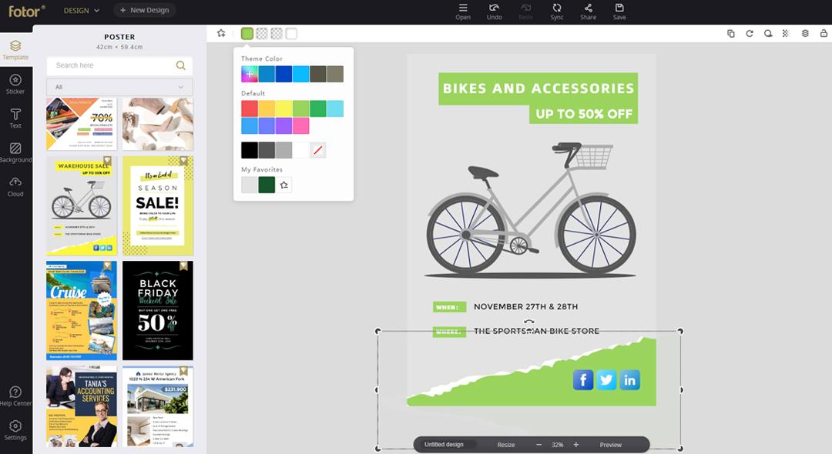Viewport: 832px width, 454px height.
Task: Pick the red Default color
Action: click(250, 108)
